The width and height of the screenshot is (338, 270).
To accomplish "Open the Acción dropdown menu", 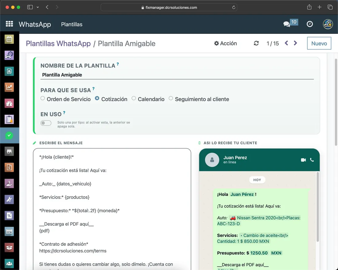I will tap(226, 43).
